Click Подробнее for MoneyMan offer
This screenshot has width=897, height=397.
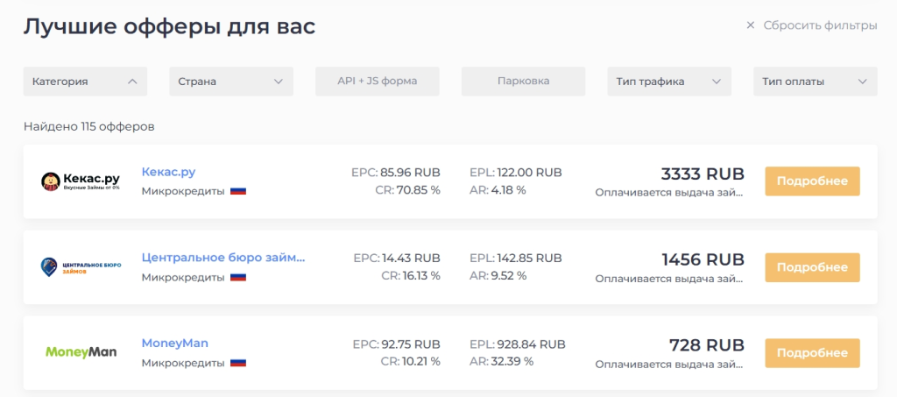(812, 353)
